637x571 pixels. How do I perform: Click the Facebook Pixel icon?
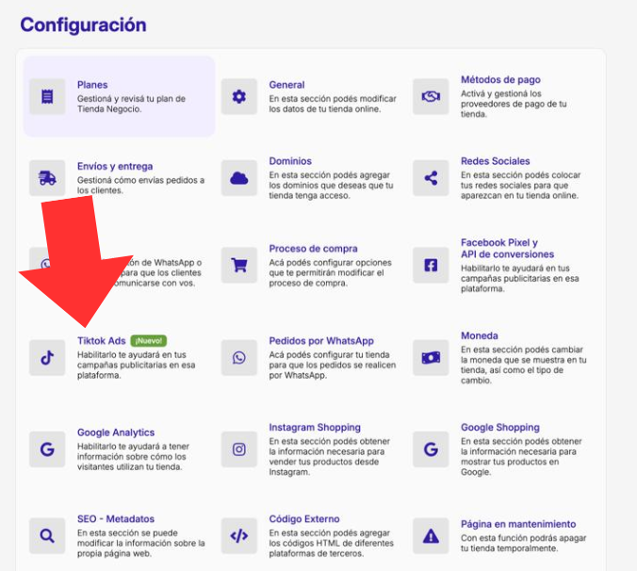pos(431,266)
